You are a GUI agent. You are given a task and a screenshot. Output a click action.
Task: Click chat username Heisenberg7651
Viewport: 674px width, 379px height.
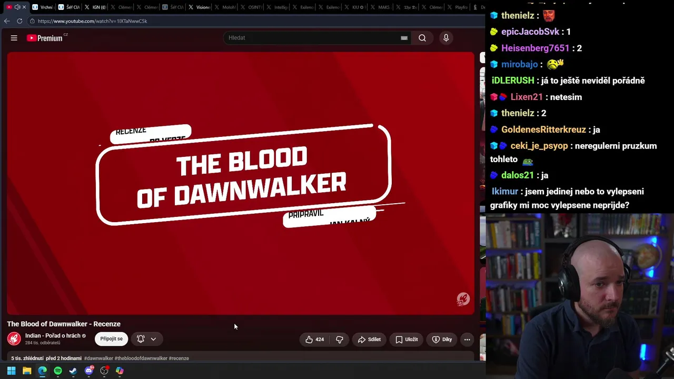point(536,48)
